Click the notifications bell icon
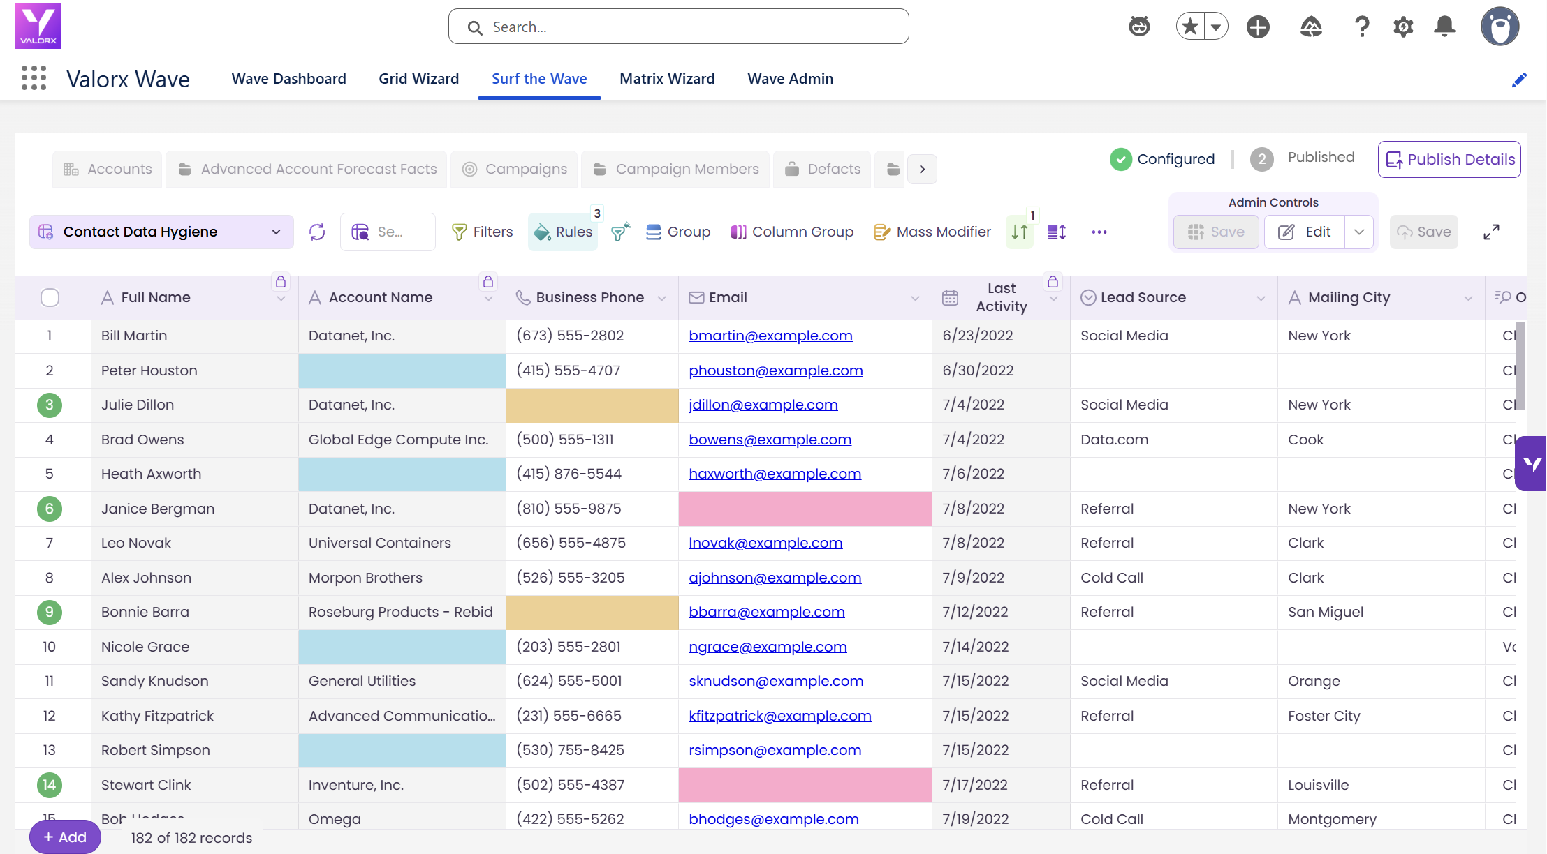Viewport: 1547px width, 854px height. (1444, 27)
